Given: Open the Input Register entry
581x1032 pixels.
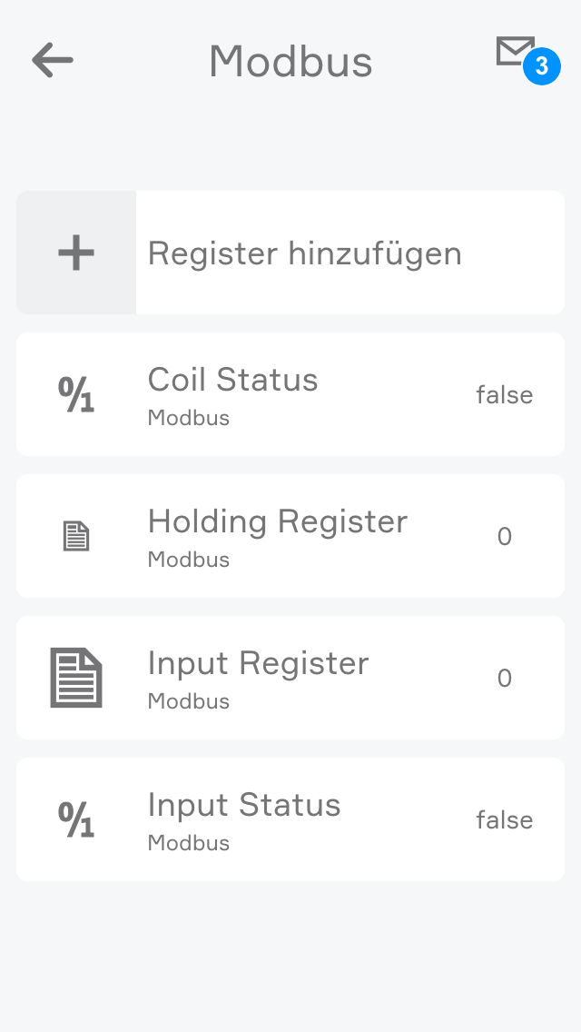Looking at the screenshot, I should 259,663.
